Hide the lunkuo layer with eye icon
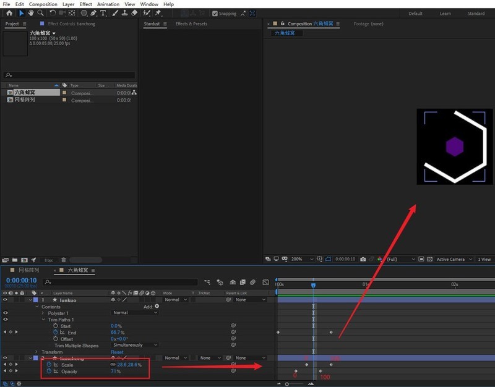 tap(5, 300)
